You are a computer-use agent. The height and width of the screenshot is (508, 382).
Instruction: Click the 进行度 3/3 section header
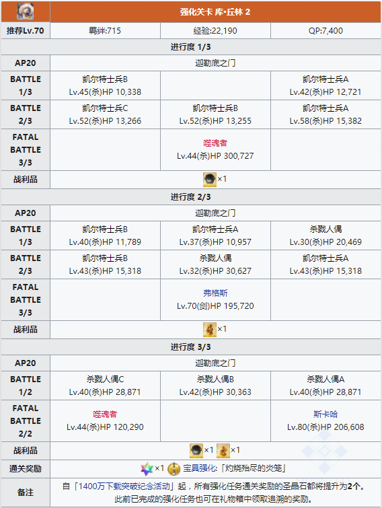pos(191,347)
